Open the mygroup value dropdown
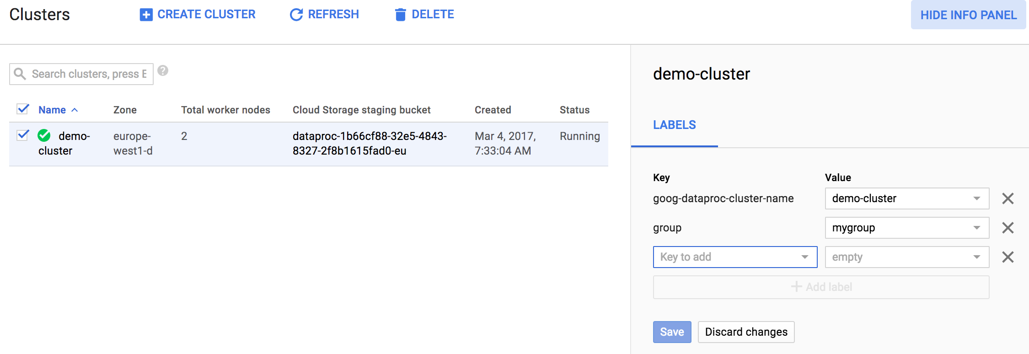This screenshot has width=1029, height=354. tap(976, 228)
